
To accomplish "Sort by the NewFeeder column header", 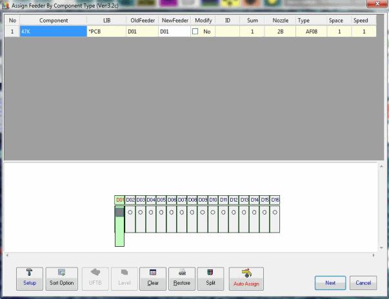I will coord(174,21).
